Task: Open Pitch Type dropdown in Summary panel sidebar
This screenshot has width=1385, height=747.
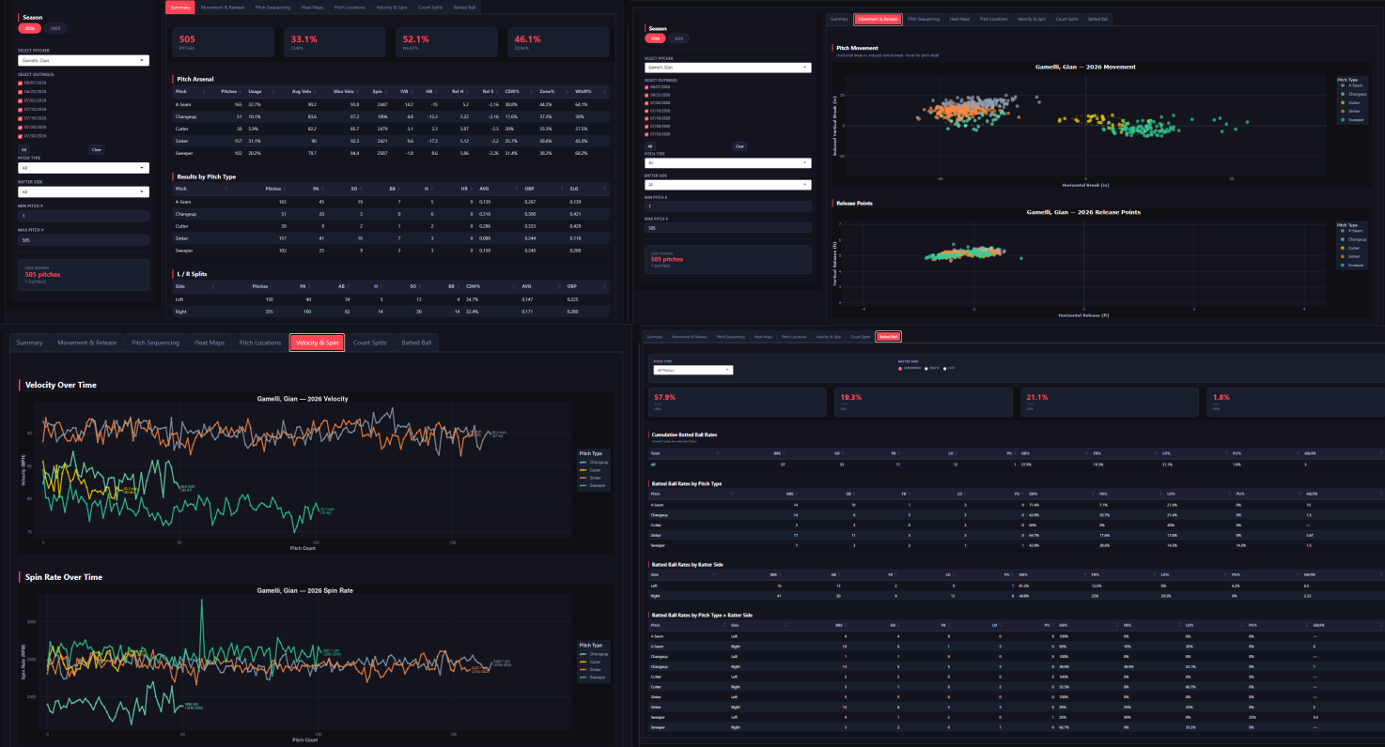Action: point(84,168)
